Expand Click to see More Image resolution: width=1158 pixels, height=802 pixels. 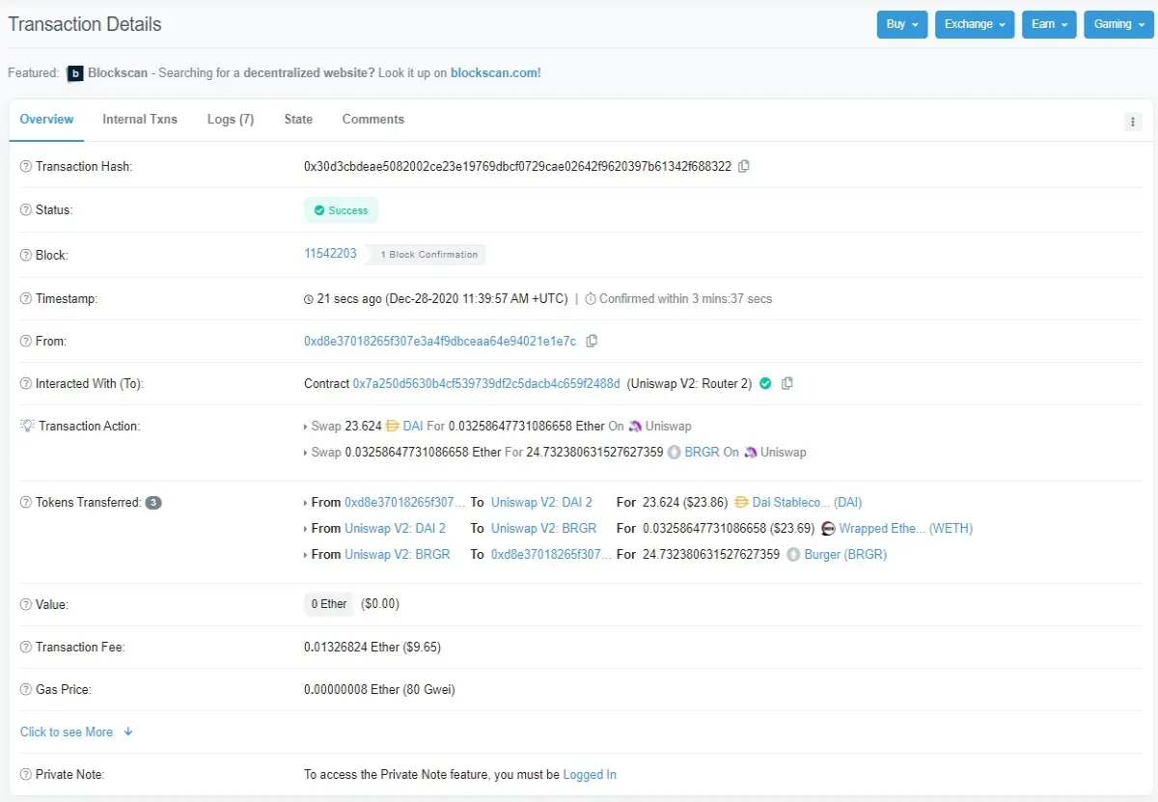(x=76, y=733)
